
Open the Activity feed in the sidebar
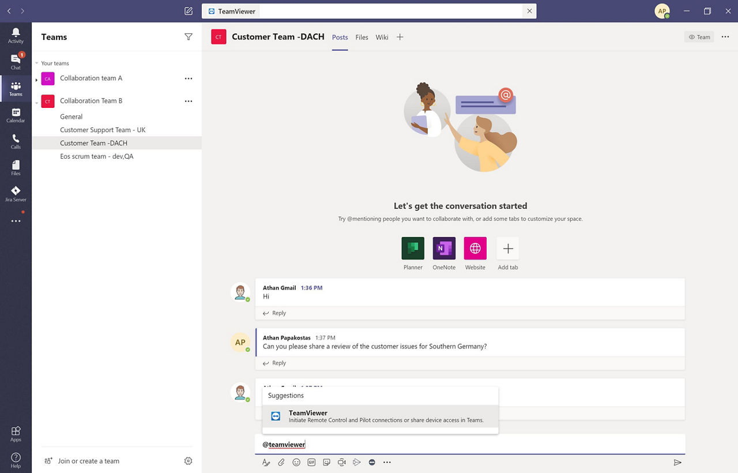(x=16, y=36)
